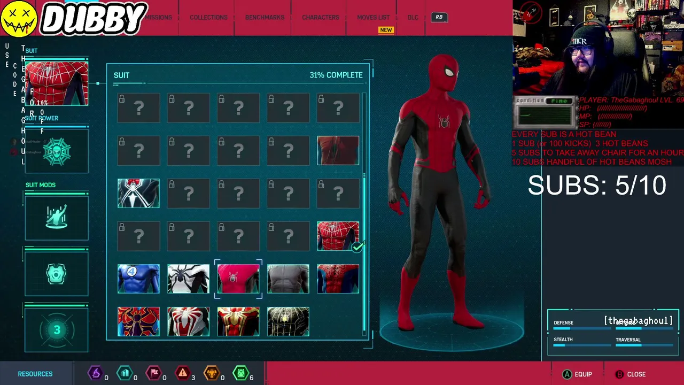Click the orange challenge token icon
The image size is (684, 385).
point(212,373)
